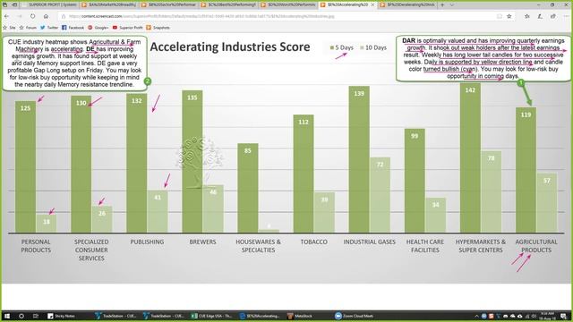Open the Windows Start menu
This screenshot has height=322, width=573.
point(7,316)
